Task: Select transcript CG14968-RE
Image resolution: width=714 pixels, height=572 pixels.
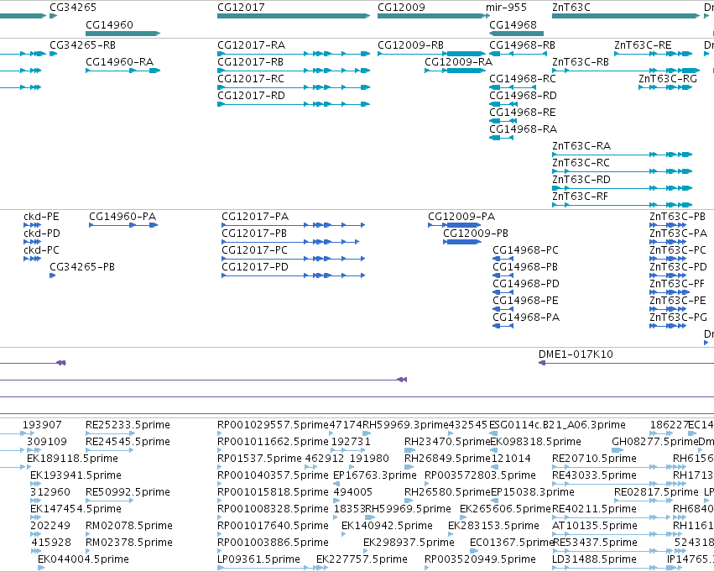Action: pyautogui.click(x=523, y=113)
